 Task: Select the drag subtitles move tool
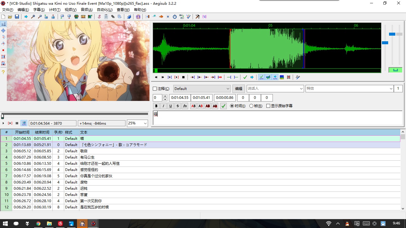coord(3,31)
